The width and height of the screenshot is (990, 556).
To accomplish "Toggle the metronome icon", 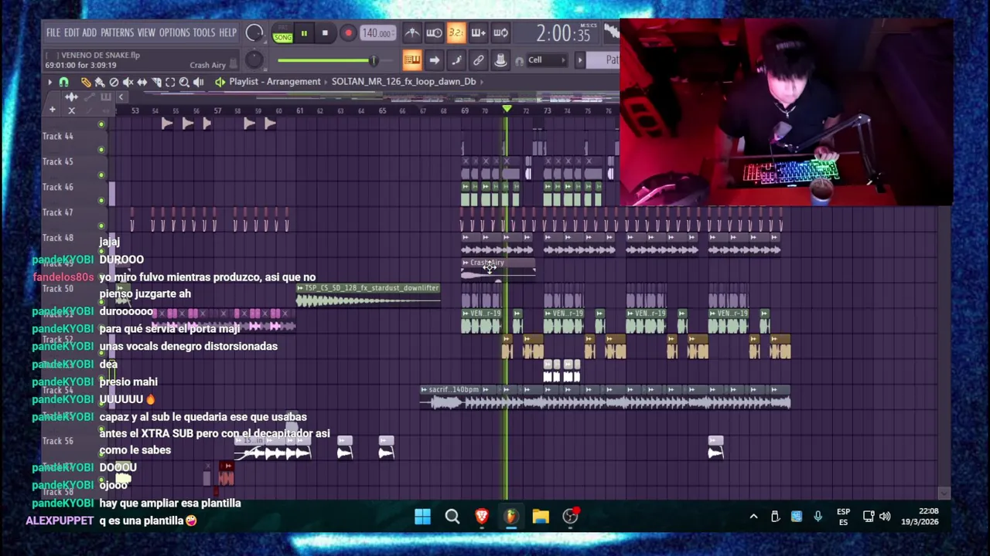I will coord(412,32).
